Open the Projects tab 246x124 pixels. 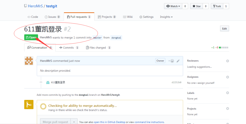[x=107, y=17]
